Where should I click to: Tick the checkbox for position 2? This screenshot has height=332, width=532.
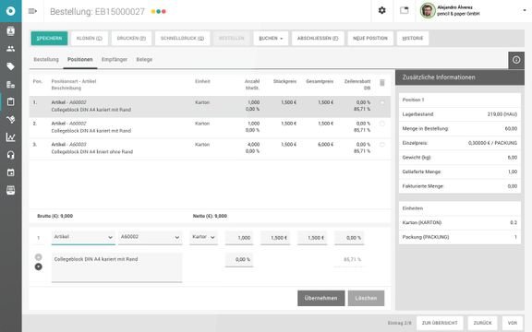[x=382, y=124]
